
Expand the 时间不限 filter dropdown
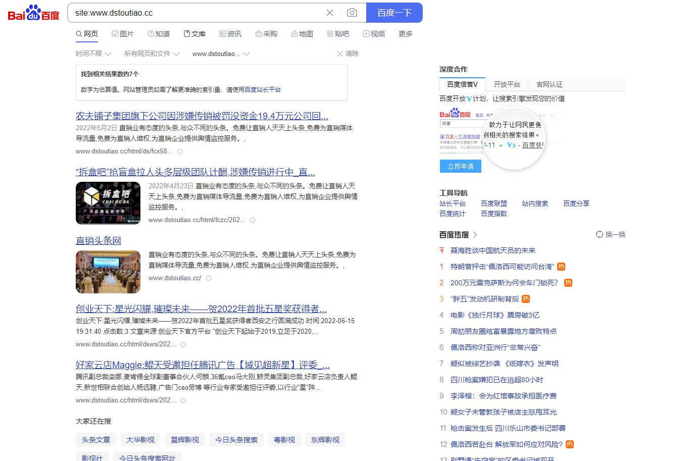(x=93, y=54)
